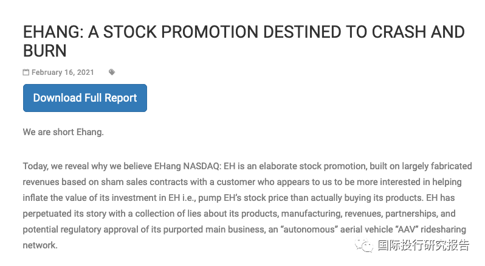The image size is (485, 266).
Task: Click the final word "network." in the paragraph
Action: pyautogui.click(x=40, y=246)
